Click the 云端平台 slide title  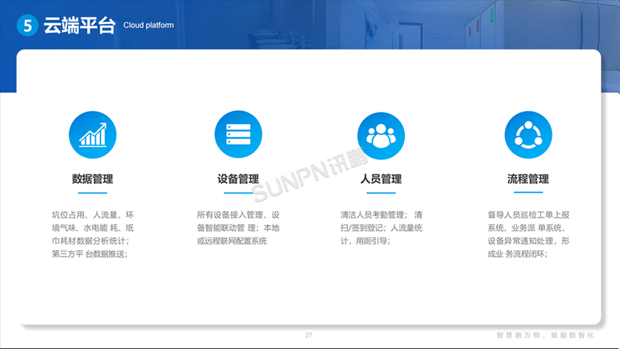(79, 26)
